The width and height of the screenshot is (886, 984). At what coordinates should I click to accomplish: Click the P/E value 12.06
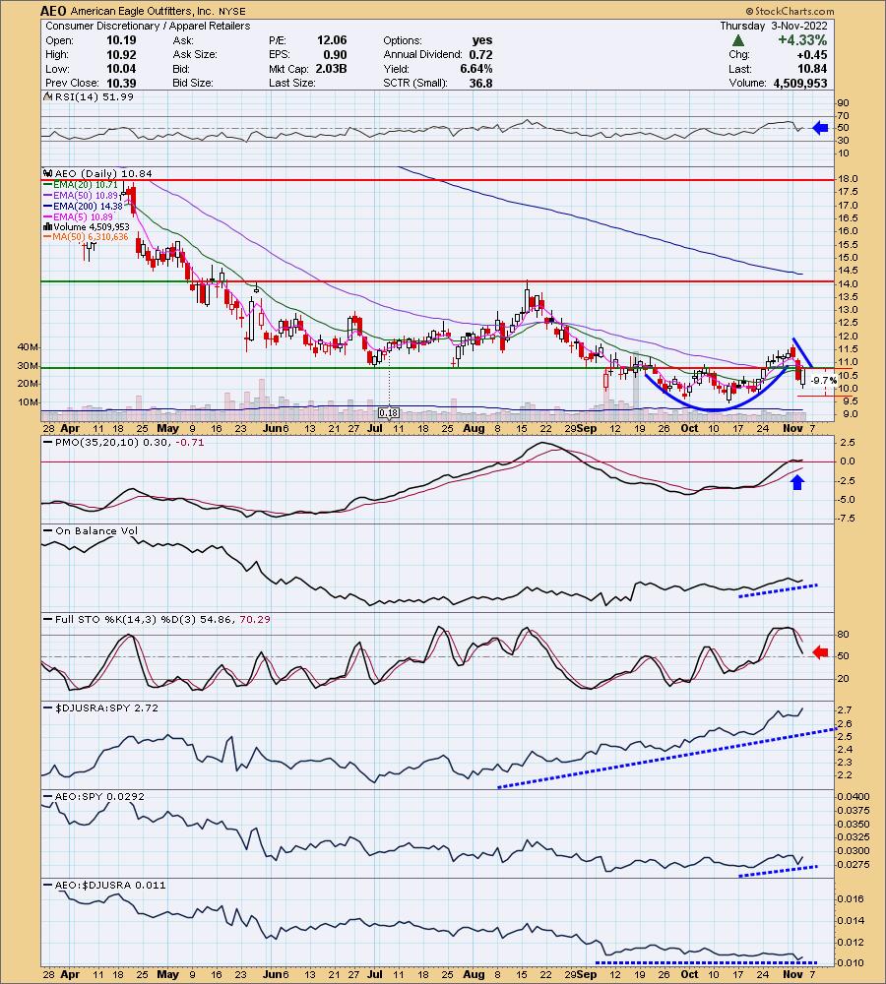tap(332, 40)
